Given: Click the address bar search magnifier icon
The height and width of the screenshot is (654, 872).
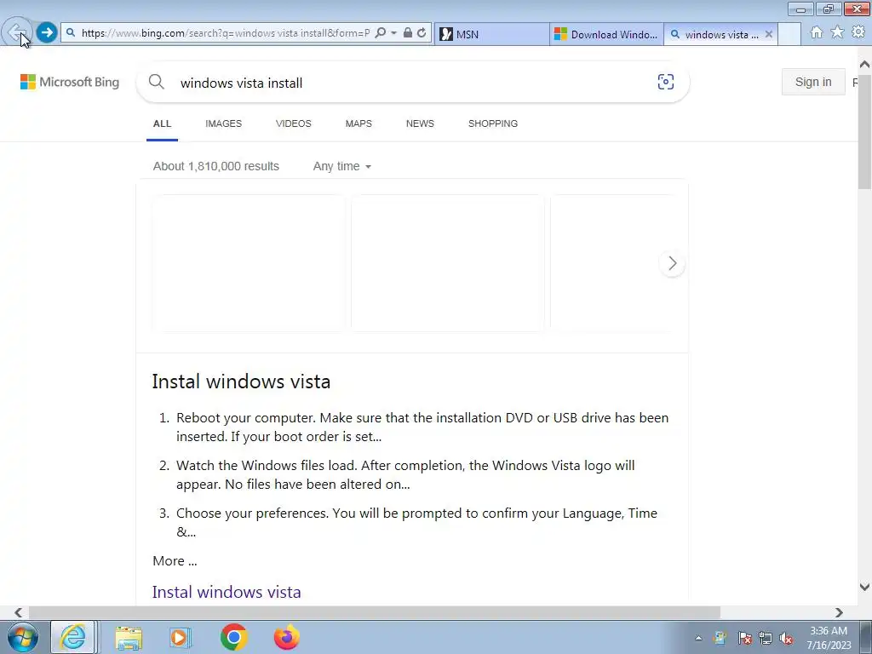Looking at the screenshot, I should click(x=381, y=33).
